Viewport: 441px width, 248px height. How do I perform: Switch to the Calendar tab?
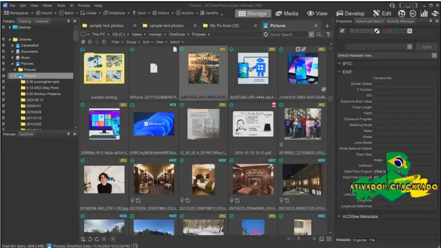pyautogui.click(x=42, y=21)
